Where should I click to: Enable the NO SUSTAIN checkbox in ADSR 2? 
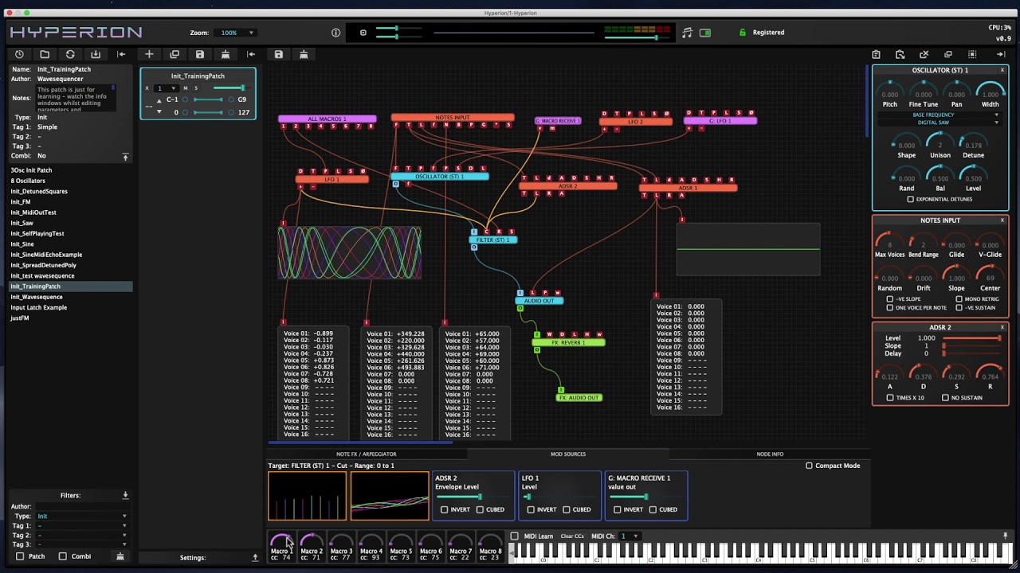coord(946,398)
